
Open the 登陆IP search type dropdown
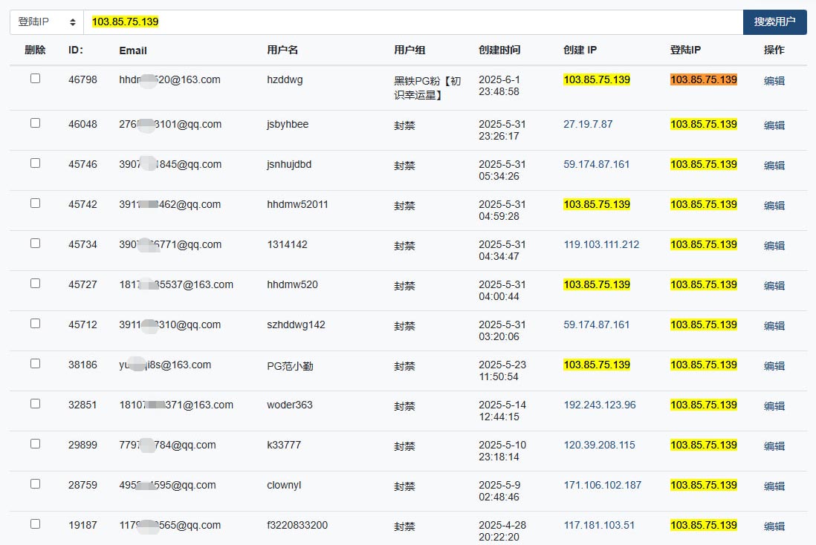click(47, 22)
